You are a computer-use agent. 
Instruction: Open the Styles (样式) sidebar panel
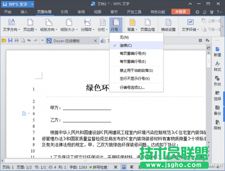pyautogui.click(x=217, y=67)
